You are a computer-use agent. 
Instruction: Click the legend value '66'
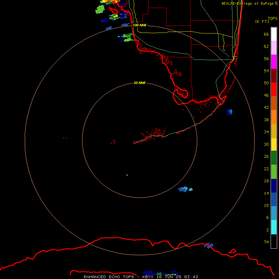266,34
